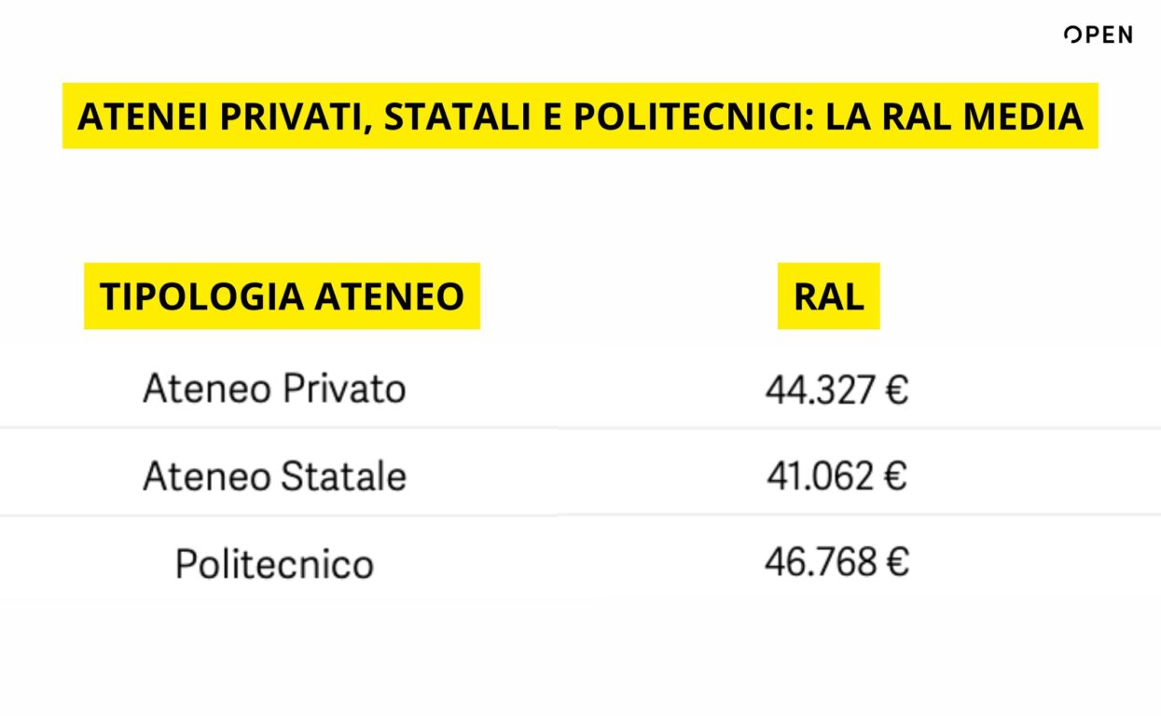Select the 44.327 € value
This screenshot has width=1161, height=716.
(x=836, y=390)
